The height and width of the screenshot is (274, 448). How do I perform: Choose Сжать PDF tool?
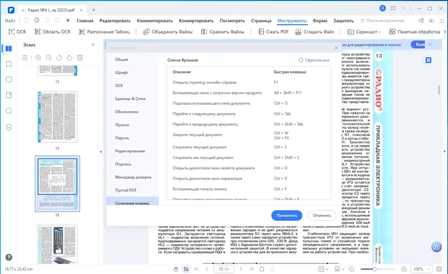(x=273, y=32)
